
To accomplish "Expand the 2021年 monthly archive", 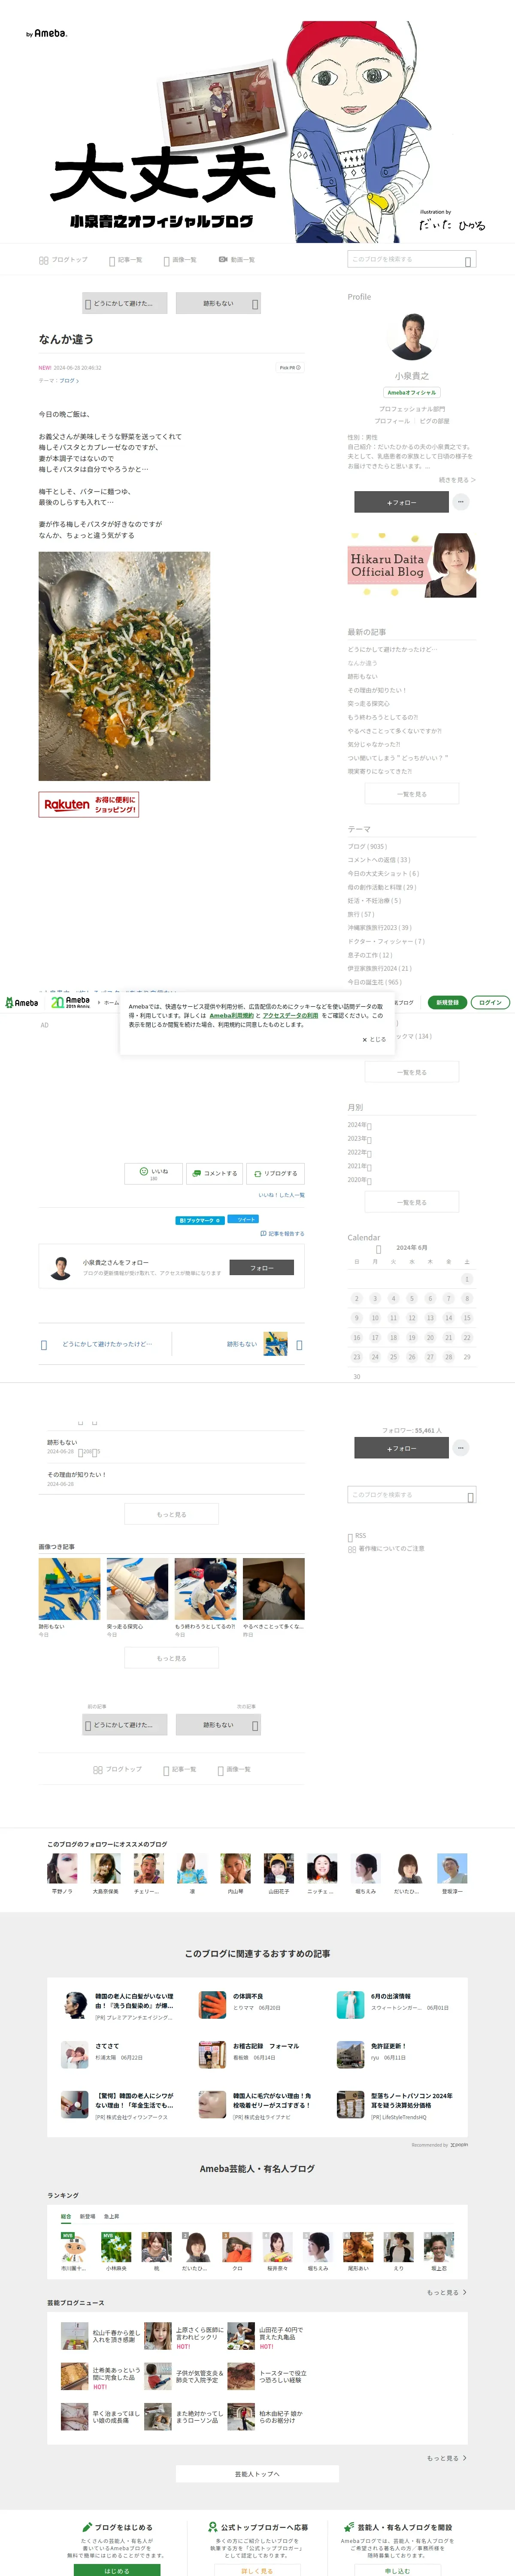I will 360,1166.
